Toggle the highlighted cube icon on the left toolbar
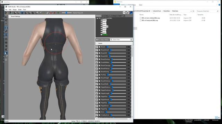This screenshot has width=222, height=124. [6, 53]
